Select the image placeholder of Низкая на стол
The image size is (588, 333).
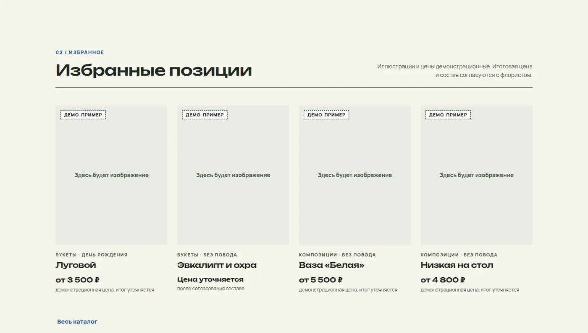pos(477,175)
